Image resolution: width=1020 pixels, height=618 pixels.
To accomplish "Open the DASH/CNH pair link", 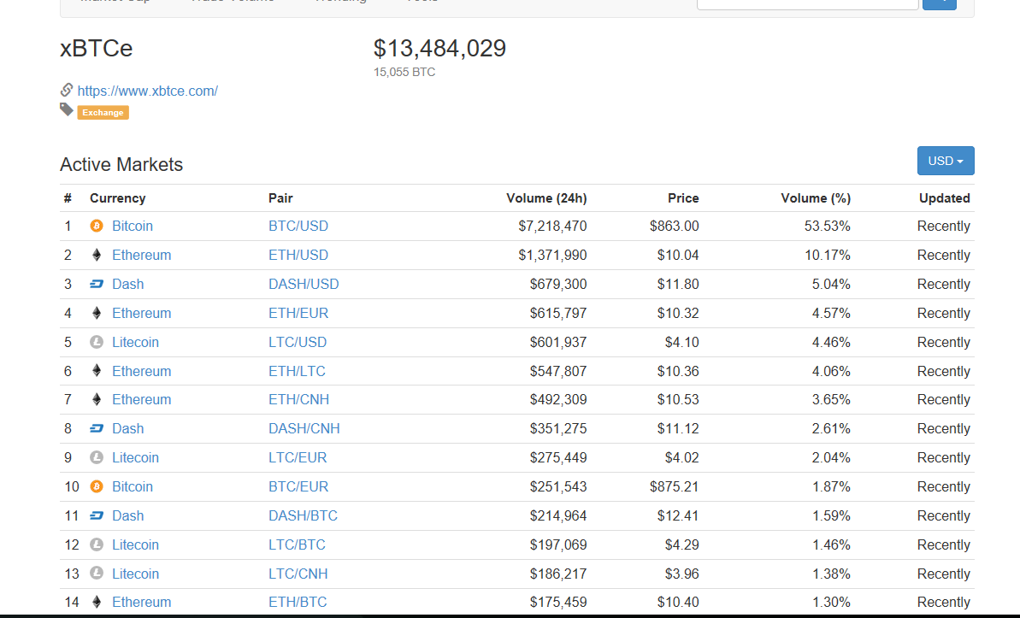I will pos(304,429).
